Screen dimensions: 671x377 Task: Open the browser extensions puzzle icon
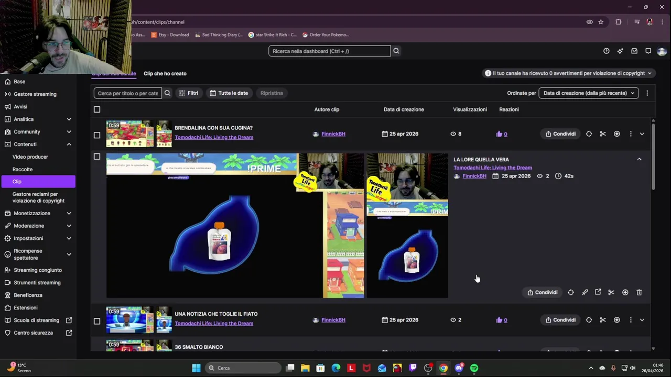pyautogui.click(x=619, y=22)
